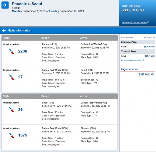156x152 pixels.
Task: Click American Airlines logo for flight 1875
Action: point(12,135)
